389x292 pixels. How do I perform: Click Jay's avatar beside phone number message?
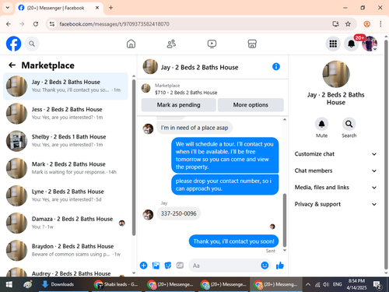coord(148,215)
